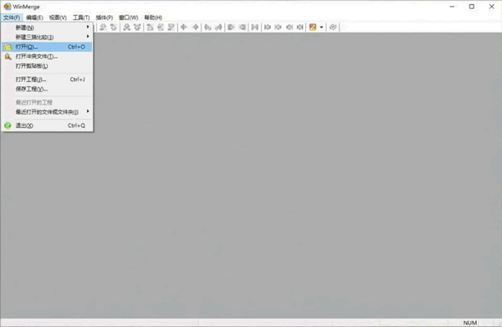Click the NUM indicator in the status bar

pyautogui.click(x=470, y=323)
